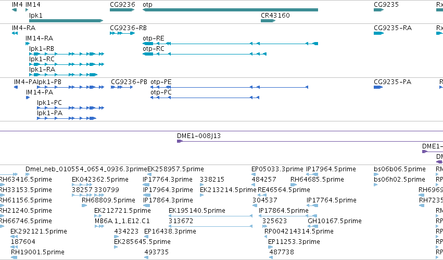Select the Ipk1-RA transcript
Screen dimensions: 443x260
point(64,75)
